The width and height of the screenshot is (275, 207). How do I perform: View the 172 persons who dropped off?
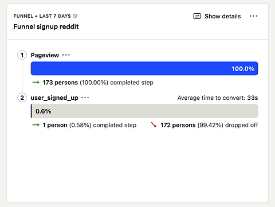tap(178, 125)
